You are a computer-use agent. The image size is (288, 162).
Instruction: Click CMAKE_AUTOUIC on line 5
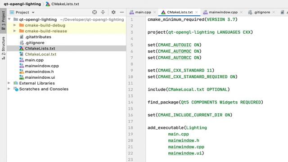click(175, 45)
